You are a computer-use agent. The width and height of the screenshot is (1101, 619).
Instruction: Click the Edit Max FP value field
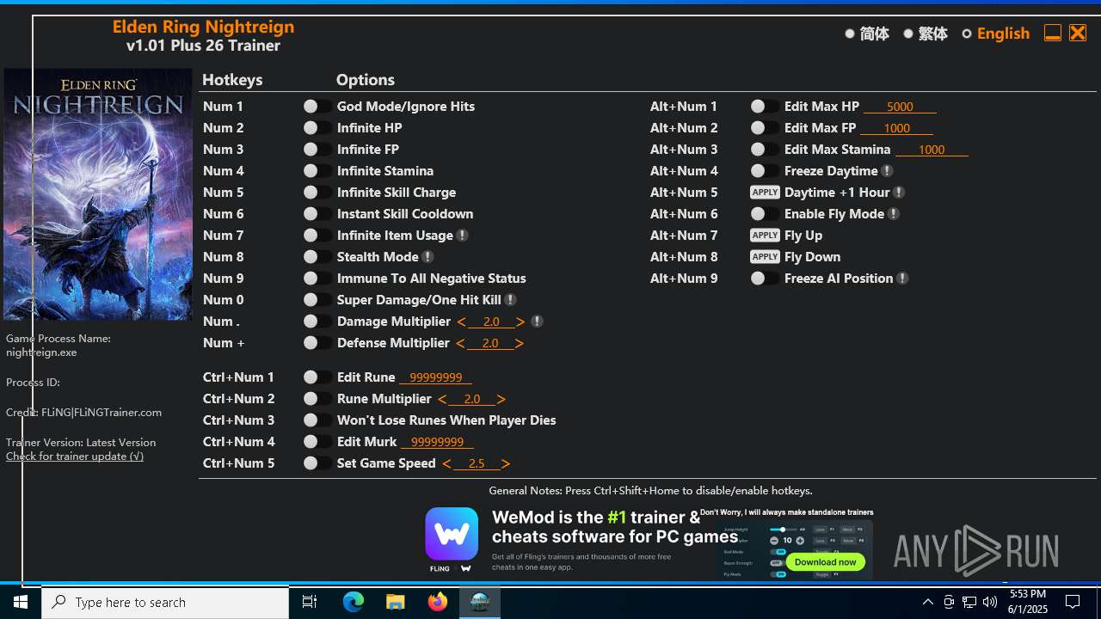point(896,128)
